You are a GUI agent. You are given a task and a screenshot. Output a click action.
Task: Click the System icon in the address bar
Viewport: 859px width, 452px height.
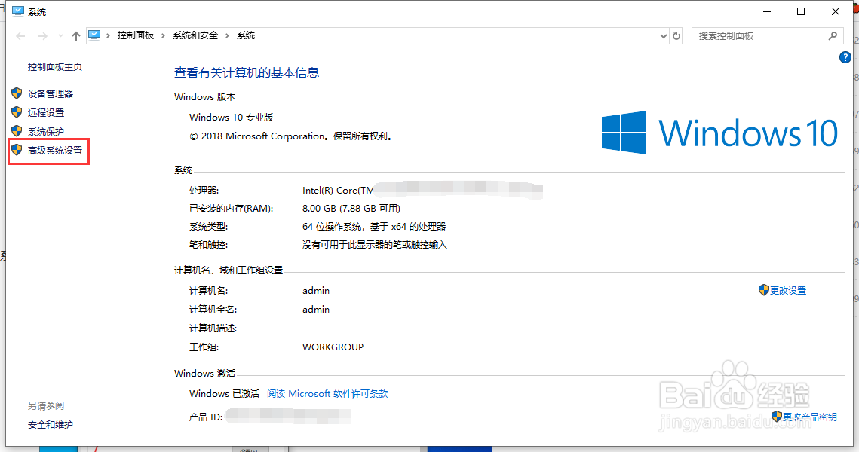tap(94, 34)
